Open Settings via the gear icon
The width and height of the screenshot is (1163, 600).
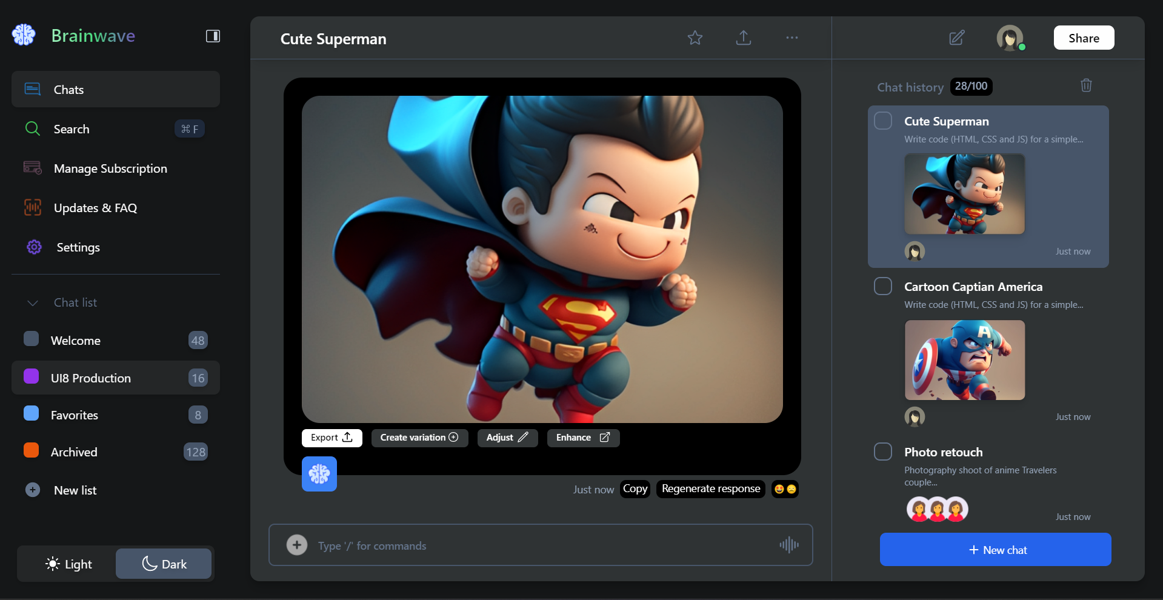coord(33,247)
